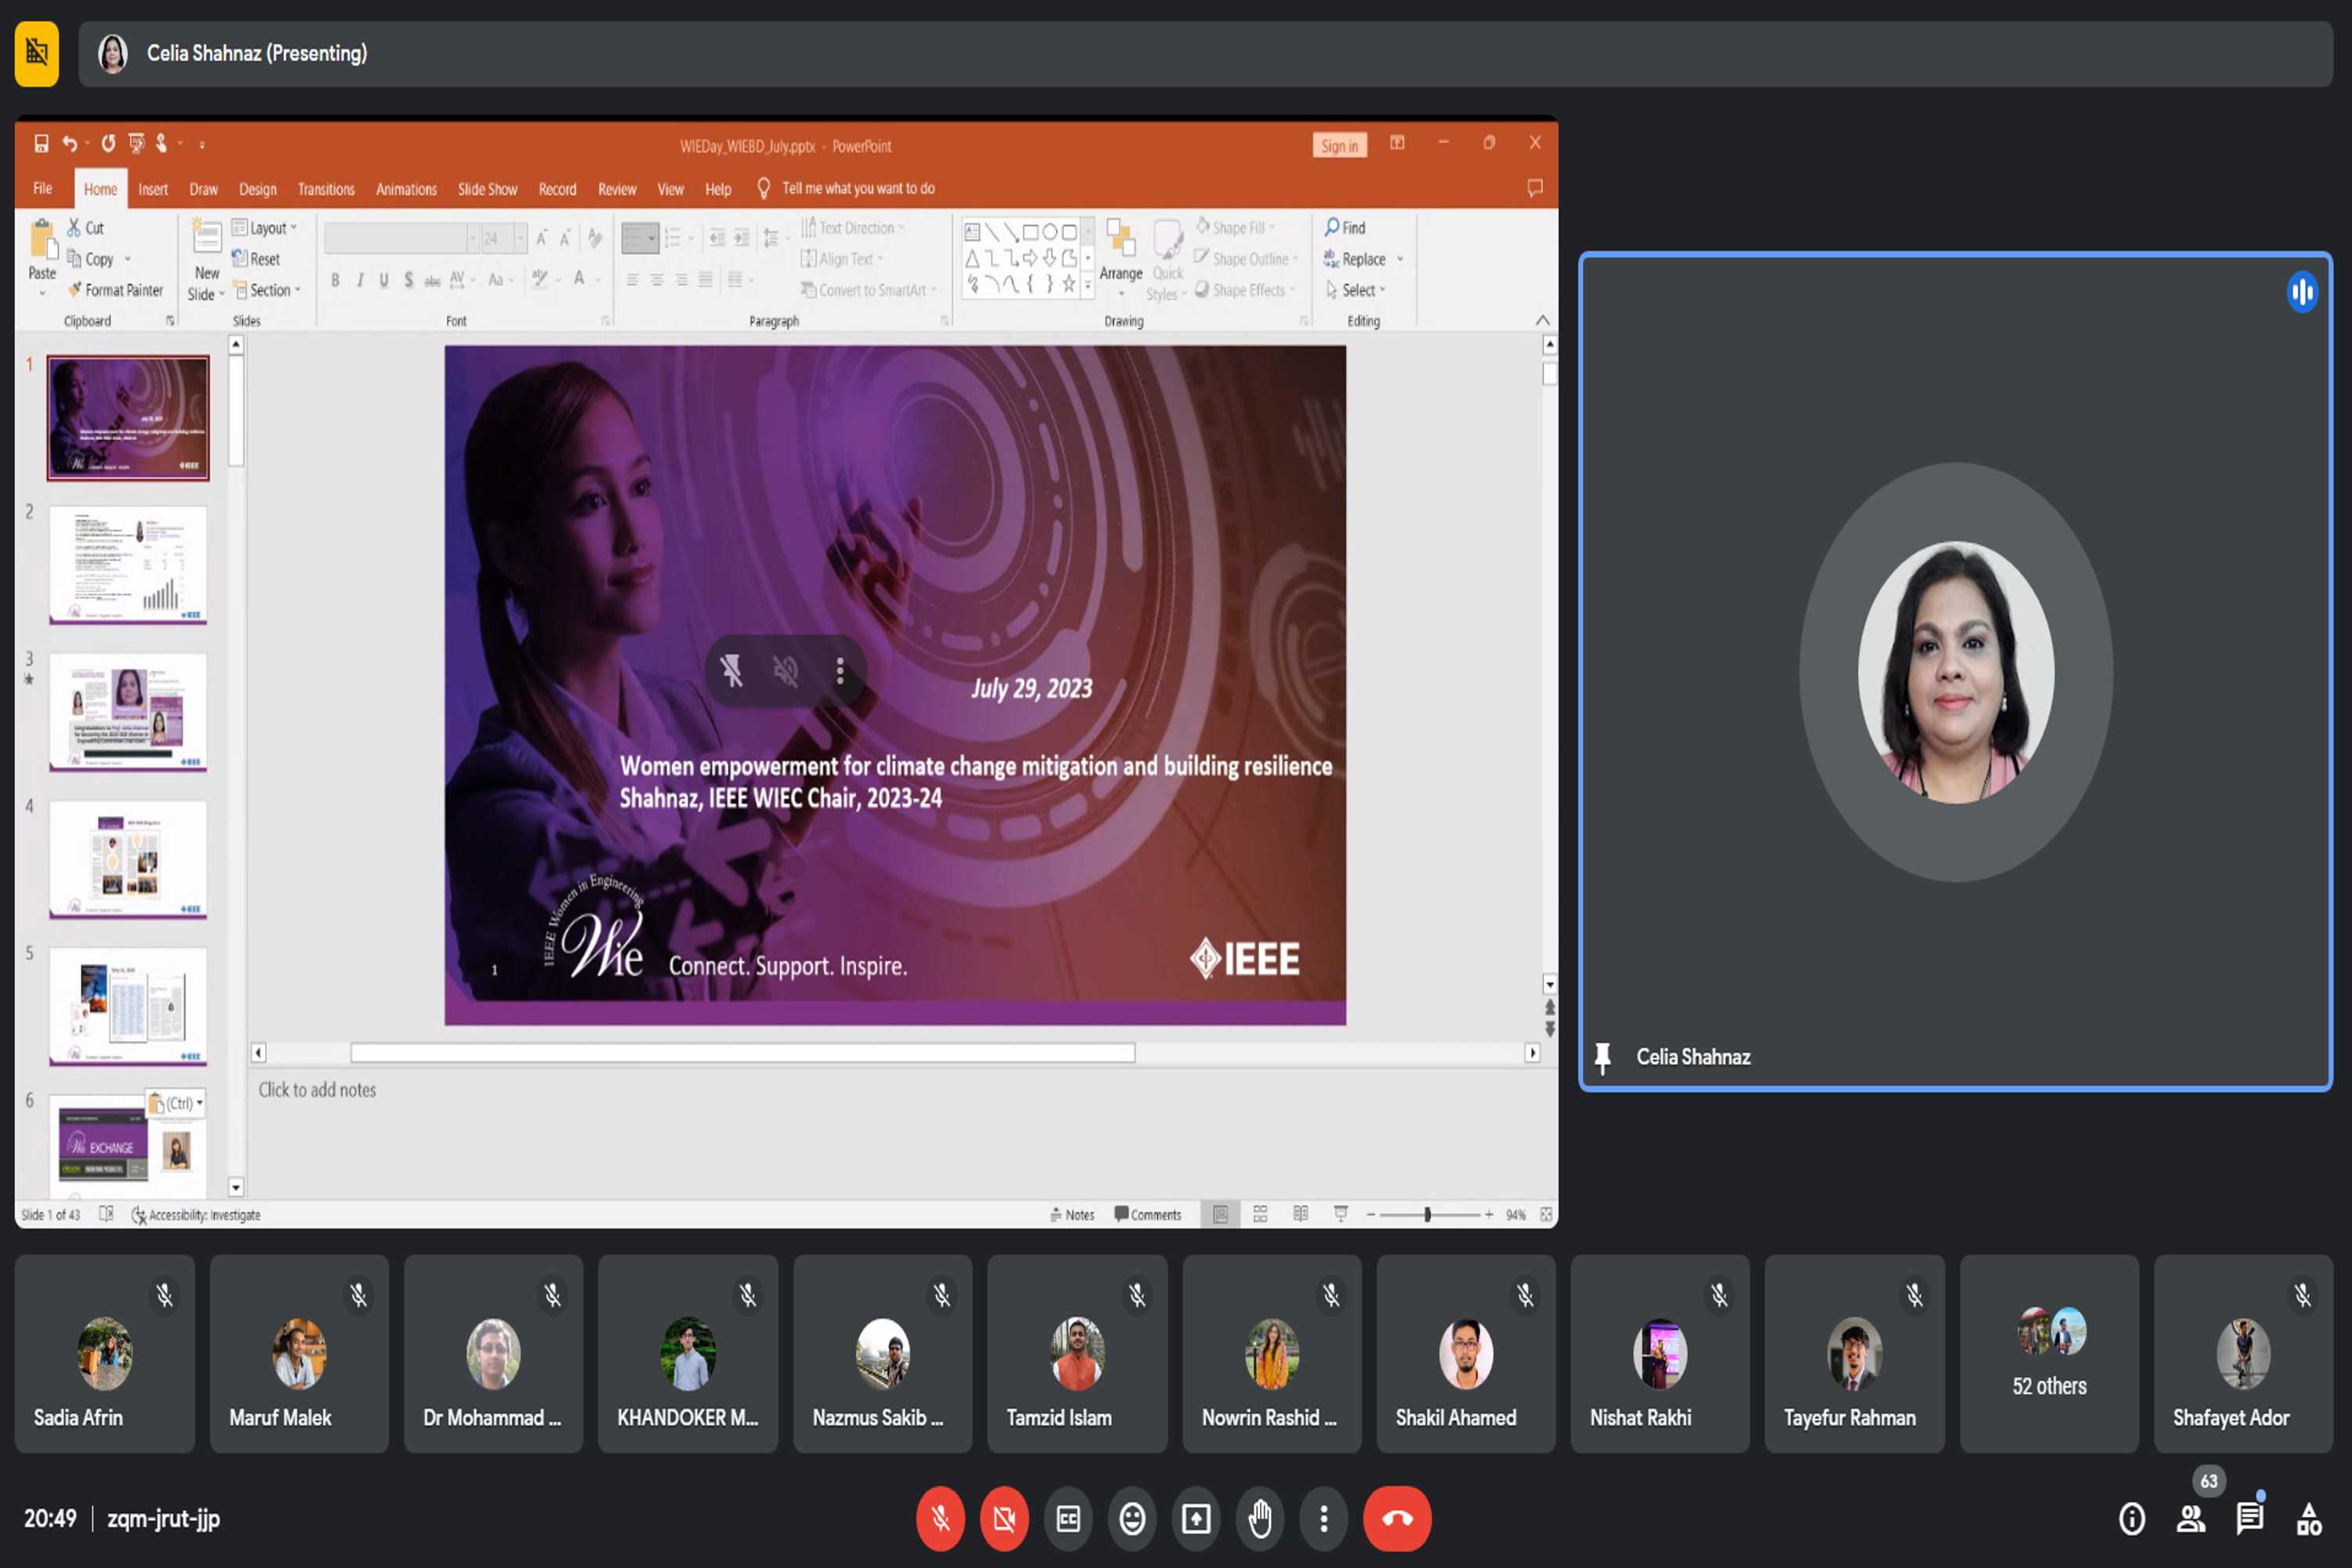Adjust the PowerPoint zoom slider
The width and height of the screenshot is (2352, 1568).
(1427, 1214)
